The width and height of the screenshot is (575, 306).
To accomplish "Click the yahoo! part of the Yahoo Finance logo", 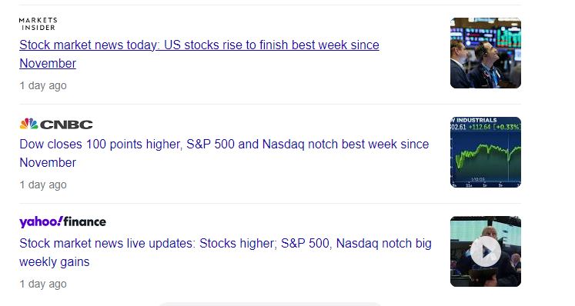I will coord(41,222).
